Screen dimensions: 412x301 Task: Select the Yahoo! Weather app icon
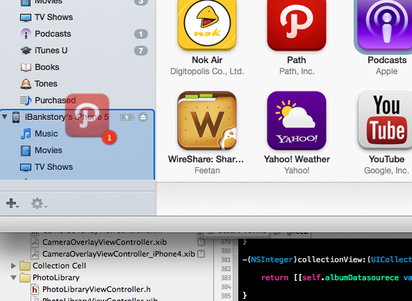point(297,121)
